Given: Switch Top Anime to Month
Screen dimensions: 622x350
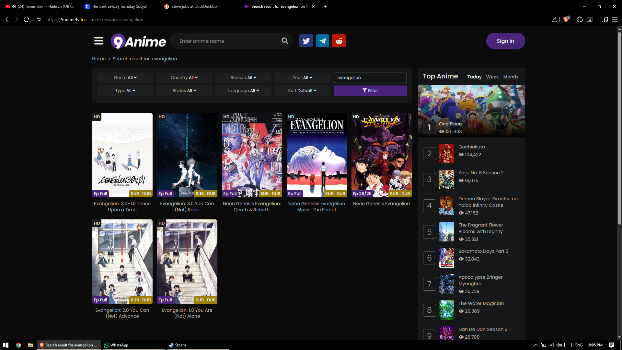Looking at the screenshot, I should [x=511, y=77].
